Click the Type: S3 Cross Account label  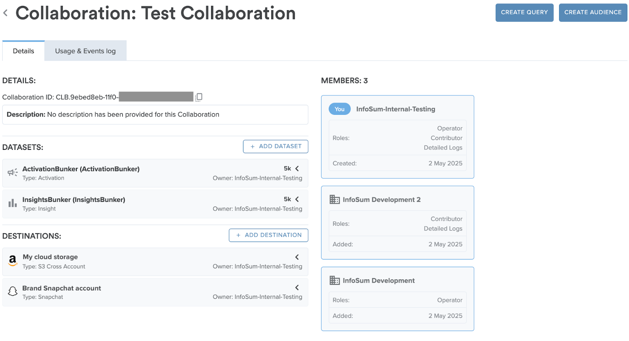(x=54, y=266)
